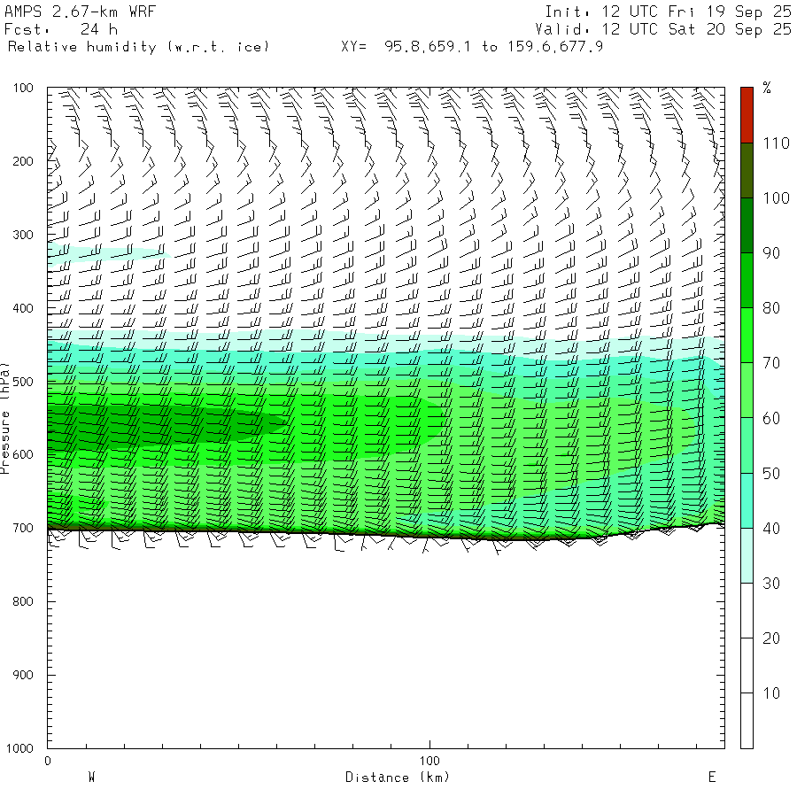The image size is (797, 797).
Task: Click the pressure axis label '200'
Action: pyautogui.click(x=23, y=162)
